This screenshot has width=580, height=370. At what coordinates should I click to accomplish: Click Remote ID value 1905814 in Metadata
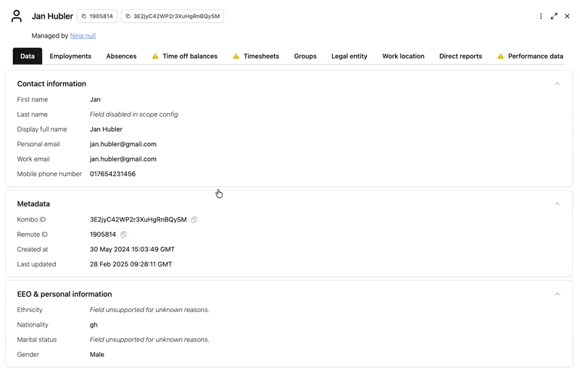tap(103, 235)
